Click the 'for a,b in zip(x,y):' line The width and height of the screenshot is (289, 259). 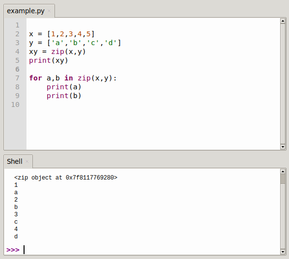point(73,78)
